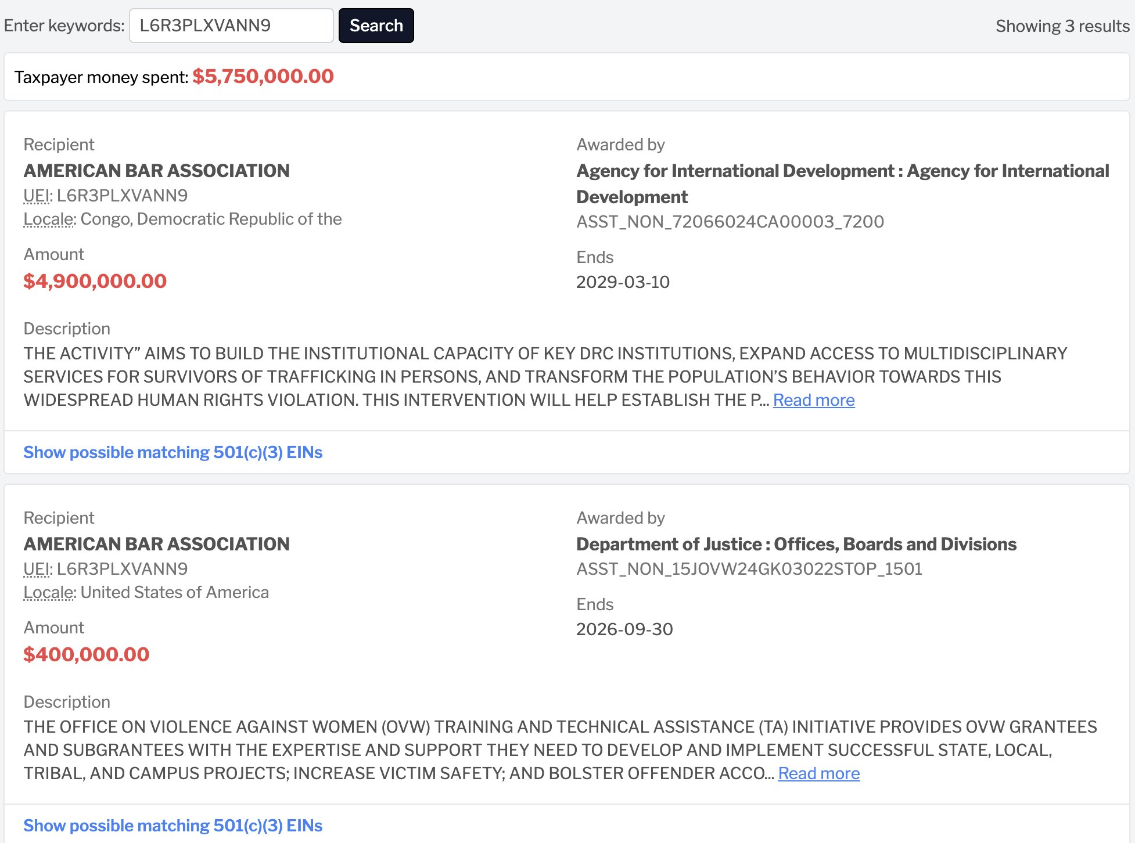Click the UEI abbreviation in the Congo award
Image resolution: width=1135 pixels, height=843 pixels.
38,196
